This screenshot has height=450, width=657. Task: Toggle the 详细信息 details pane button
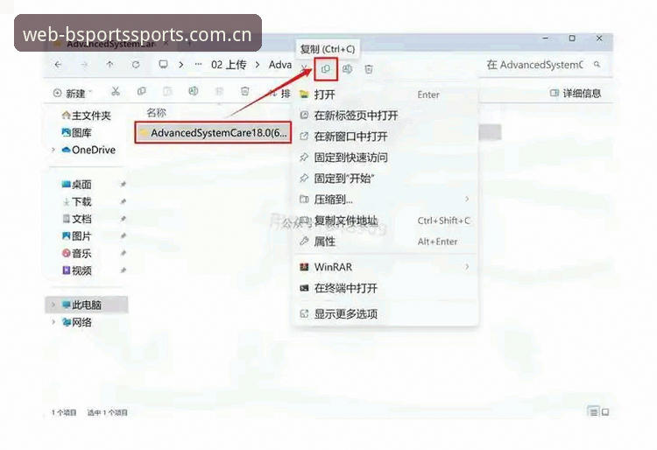[576, 94]
